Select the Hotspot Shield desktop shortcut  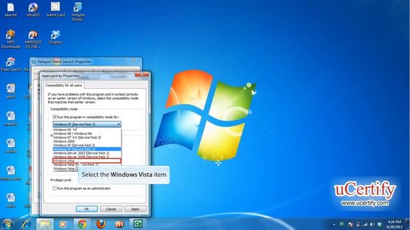[78, 11]
